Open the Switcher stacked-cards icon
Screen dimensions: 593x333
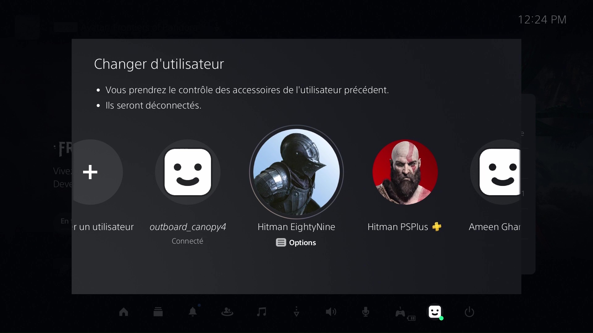pyautogui.click(x=158, y=312)
